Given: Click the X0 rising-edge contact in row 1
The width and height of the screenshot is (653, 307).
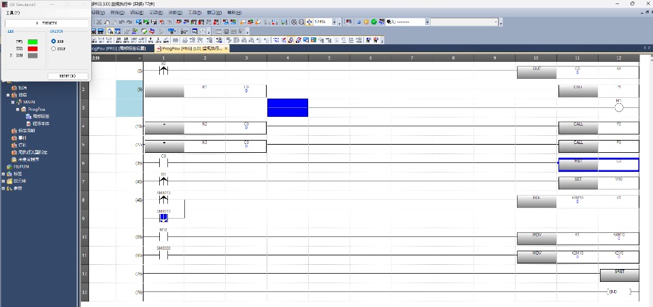Looking at the screenshot, I should (163, 71).
